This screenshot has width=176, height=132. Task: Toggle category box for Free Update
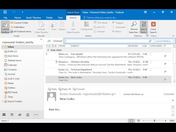(x=151, y=54)
